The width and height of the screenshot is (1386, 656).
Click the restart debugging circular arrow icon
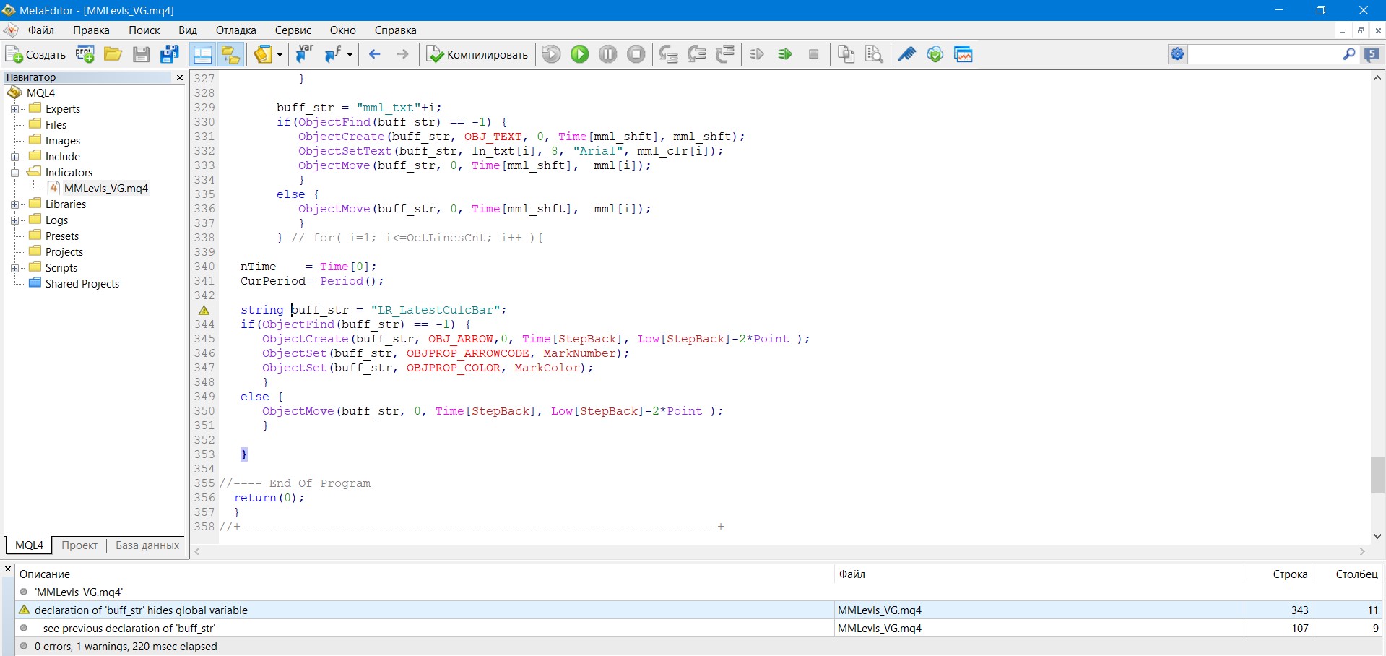[552, 54]
